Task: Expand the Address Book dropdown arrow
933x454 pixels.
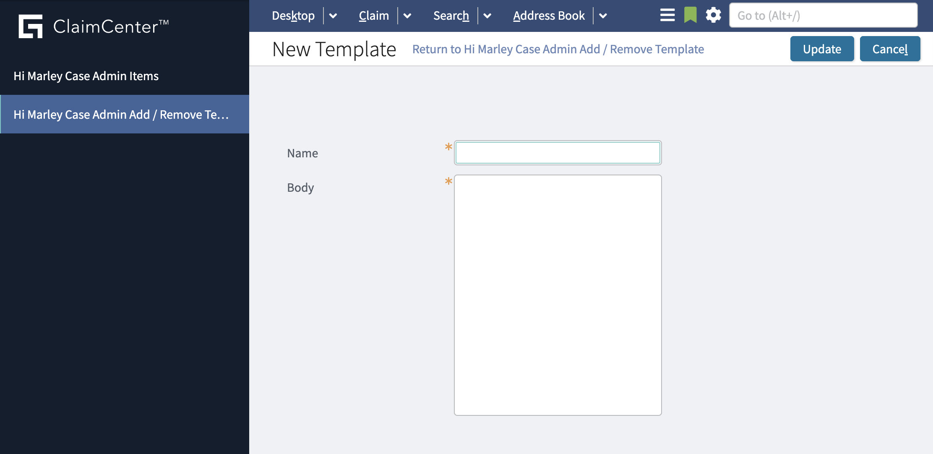Action: (x=603, y=16)
